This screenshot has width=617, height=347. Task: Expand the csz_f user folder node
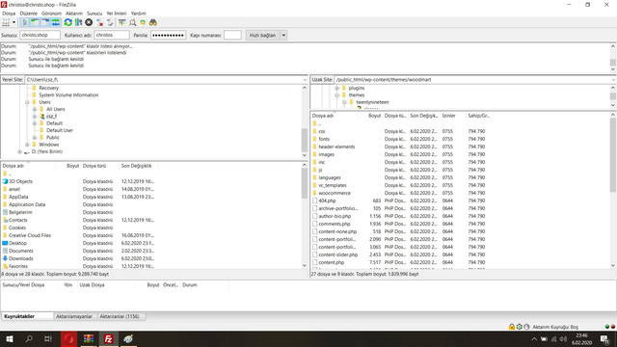(35, 117)
